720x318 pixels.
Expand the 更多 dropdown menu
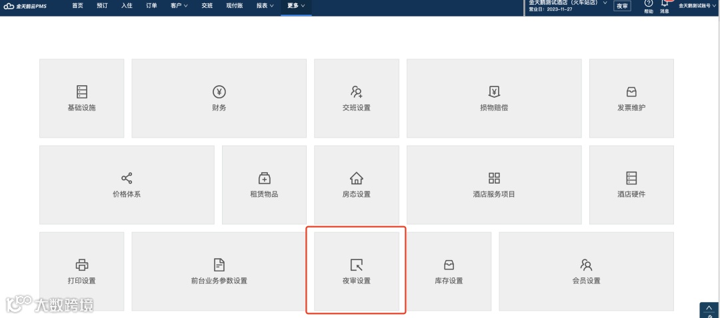coord(296,6)
